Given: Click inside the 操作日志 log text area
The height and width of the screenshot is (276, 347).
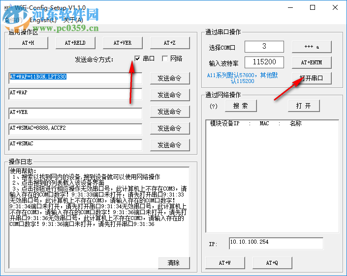Looking at the screenshot, I should [x=99, y=218].
